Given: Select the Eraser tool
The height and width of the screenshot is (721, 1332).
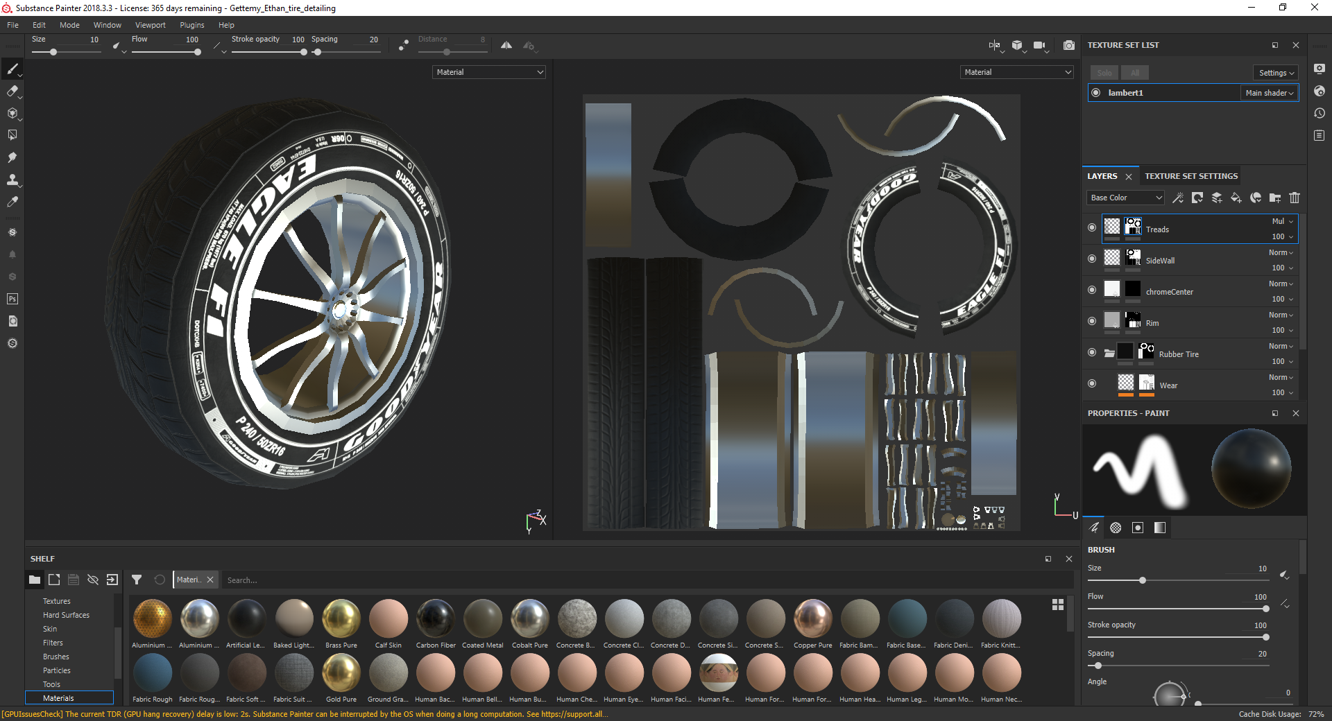Looking at the screenshot, I should [12, 91].
